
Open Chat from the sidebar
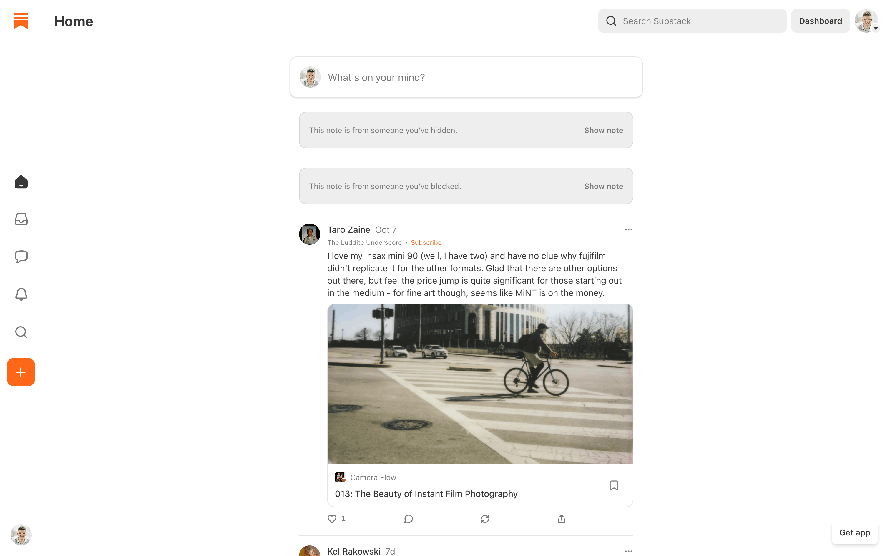click(x=21, y=257)
